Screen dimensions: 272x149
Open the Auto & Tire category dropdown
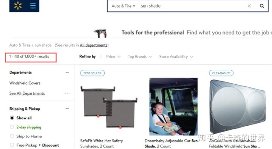pyautogui.click(x=123, y=6)
